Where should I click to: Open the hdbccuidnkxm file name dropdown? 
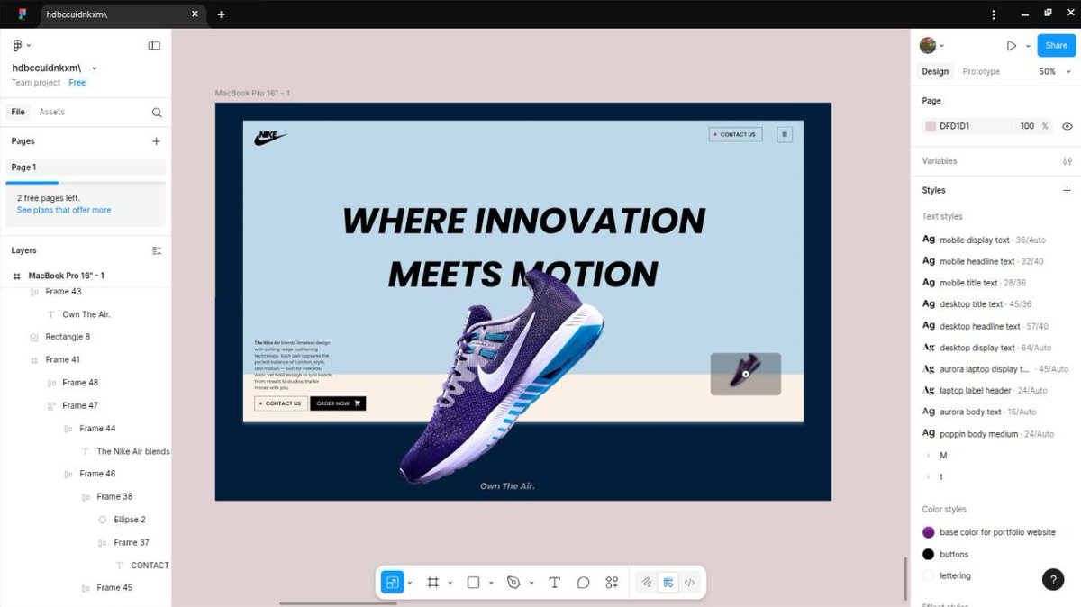(x=94, y=67)
